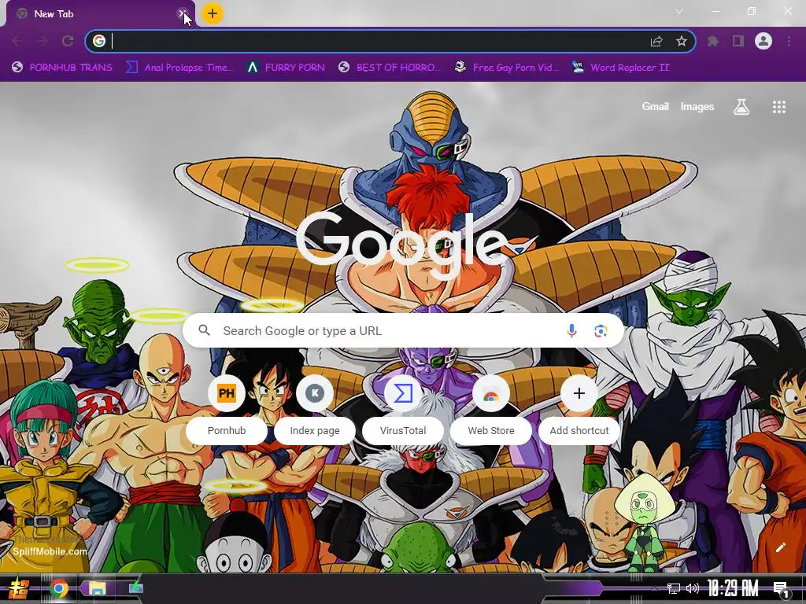This screenshot has height=604, width=806.
Task: Select the New Tab browser tab
Action: point(100,14)
